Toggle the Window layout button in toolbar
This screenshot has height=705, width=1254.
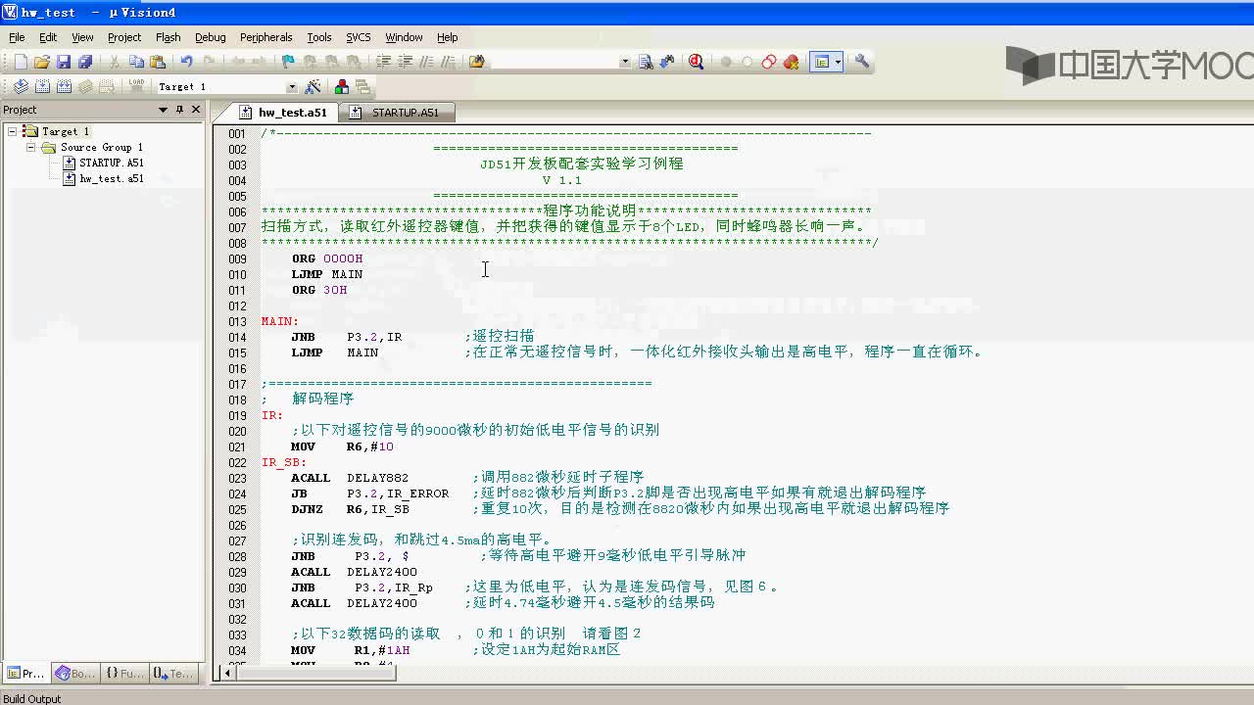pos(821,62)
